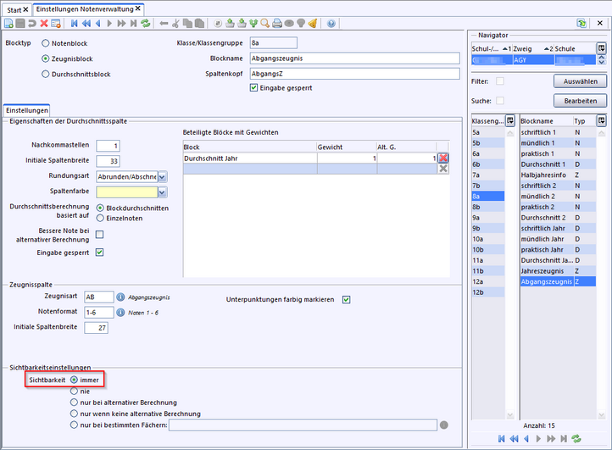Delete the Durchschnitt Jahr row with red X
612x450 pixels.
(x=442, y=158)
